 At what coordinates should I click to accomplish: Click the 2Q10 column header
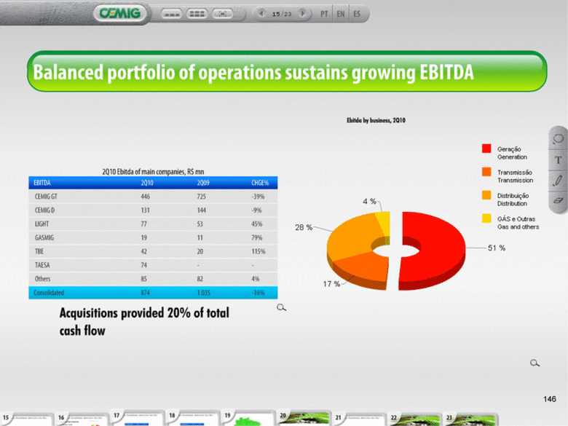point(147,183)
